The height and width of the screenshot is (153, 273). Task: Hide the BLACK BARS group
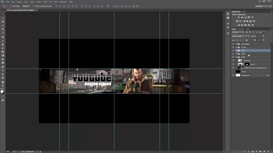tap(233, 44)
